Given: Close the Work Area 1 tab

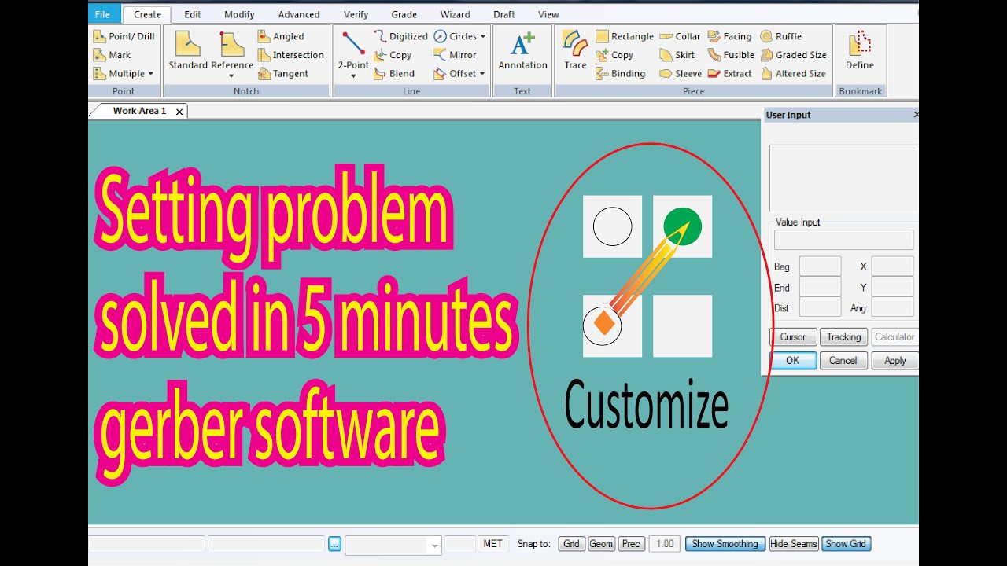Looking at the screenshot, I should click(x=179, y=112).
